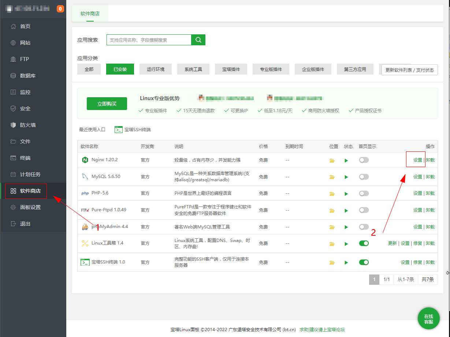Click the Pure-Ftpd running status icon
The height and width of the screenshot is (337, 450).
(346, 210)
